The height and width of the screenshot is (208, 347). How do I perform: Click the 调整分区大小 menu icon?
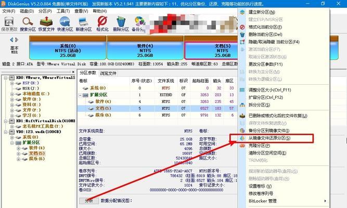[x=242, y=90]
